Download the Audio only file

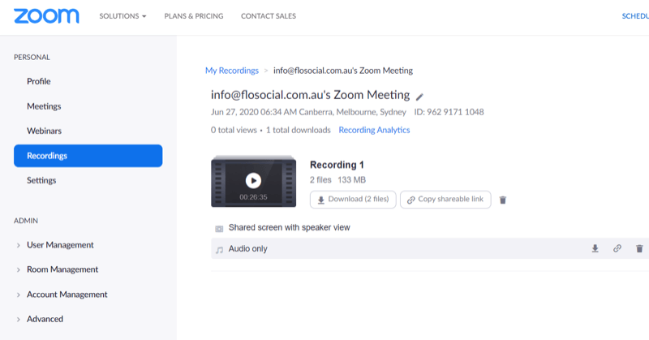coord(595,248)
